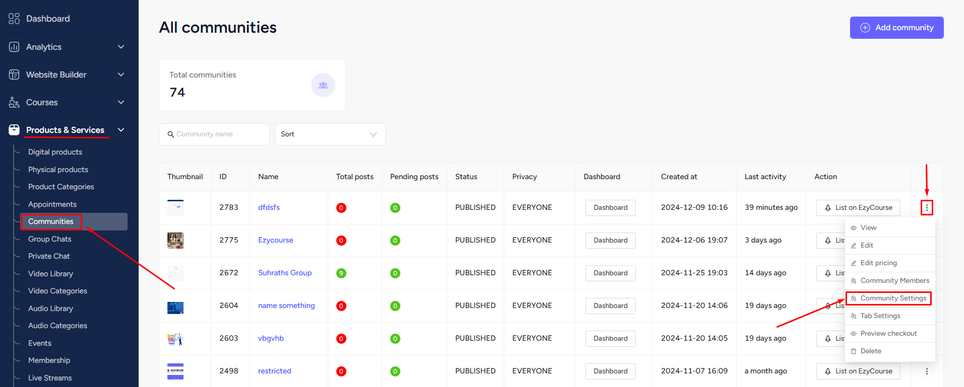Open Membership in sidebar
The height and width of the screenshot is (387, 964).
[x=49, y=360]
